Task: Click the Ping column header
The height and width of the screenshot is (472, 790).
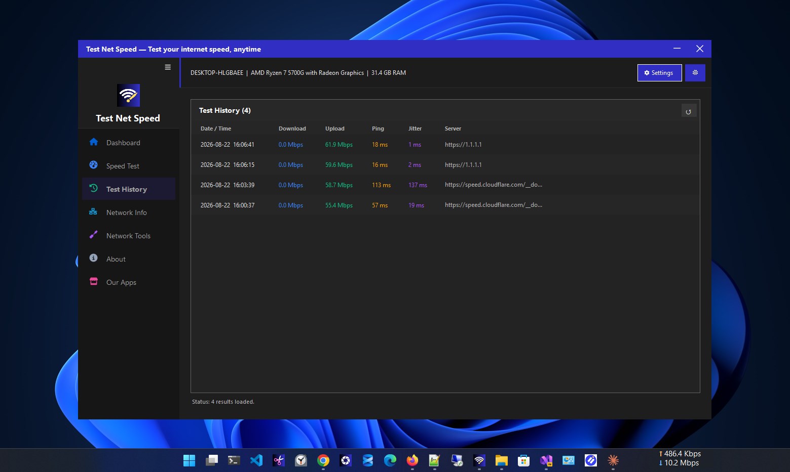Action: pyautogui.click(x=378, y=128)
